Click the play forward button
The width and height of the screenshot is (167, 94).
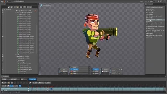[11, 86]
